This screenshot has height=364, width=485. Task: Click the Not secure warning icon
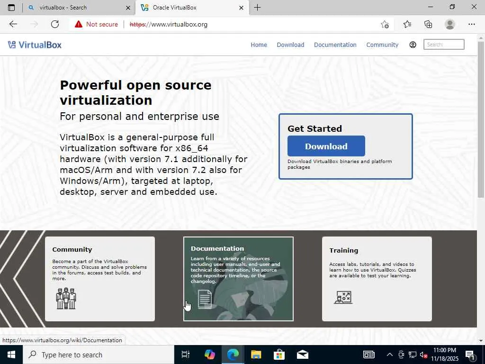[79, 24]
